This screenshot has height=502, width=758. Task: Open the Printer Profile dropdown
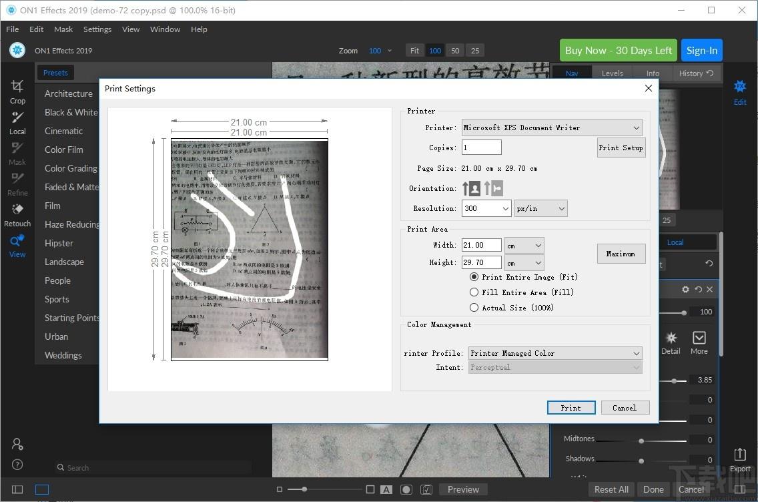[555, 353]
